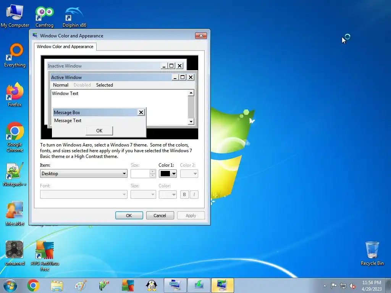
Task: Open the Color 2 dropdown
Action: point(189,174)
